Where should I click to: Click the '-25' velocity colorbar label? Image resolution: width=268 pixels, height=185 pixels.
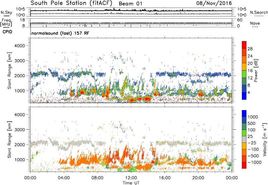click(x=252, y=143)
